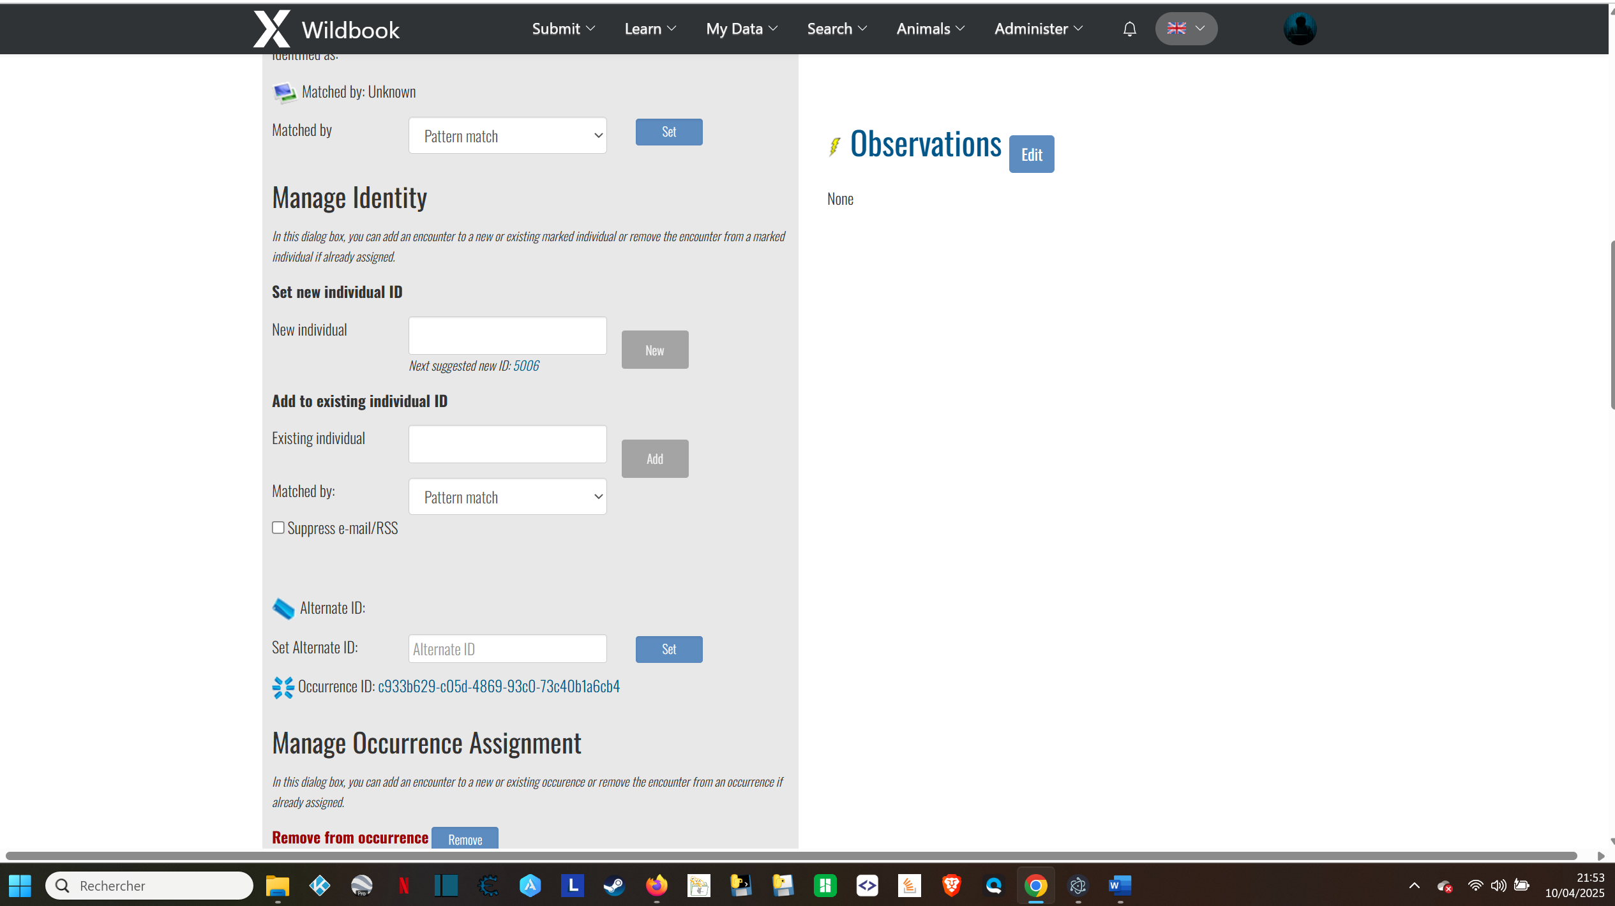Screen dimensions: 1615x906
Task: Click the Matched by computer icon
Action: coord(284,93)
